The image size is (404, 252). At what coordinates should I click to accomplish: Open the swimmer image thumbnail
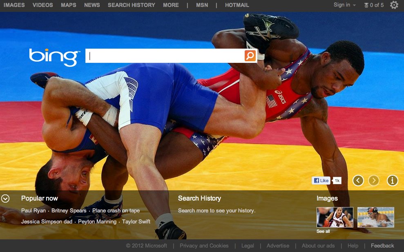[x=376, y=217]
